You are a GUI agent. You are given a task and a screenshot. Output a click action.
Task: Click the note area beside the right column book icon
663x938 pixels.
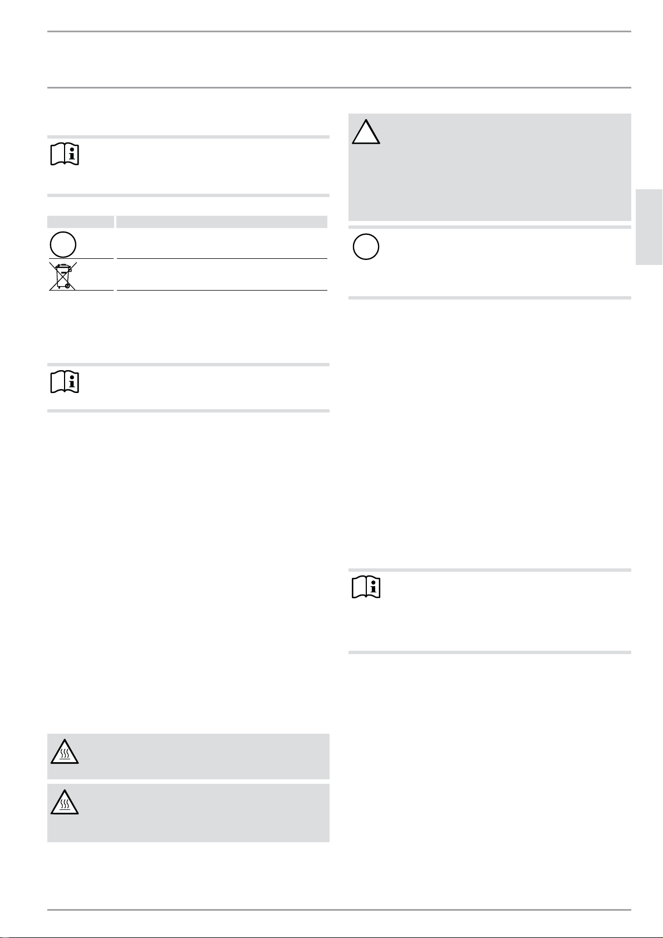[507, 611]
